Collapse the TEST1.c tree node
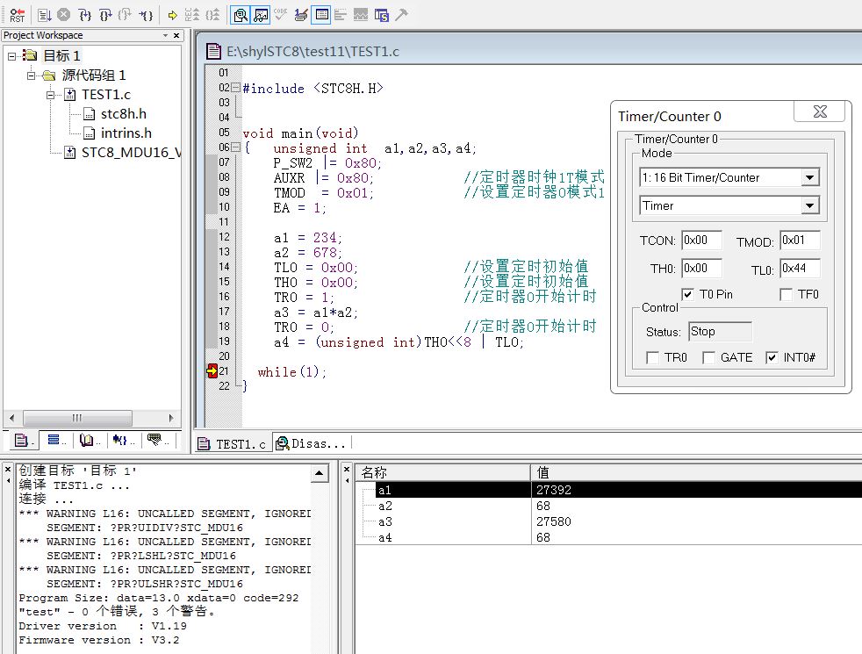 click(51, 95)
